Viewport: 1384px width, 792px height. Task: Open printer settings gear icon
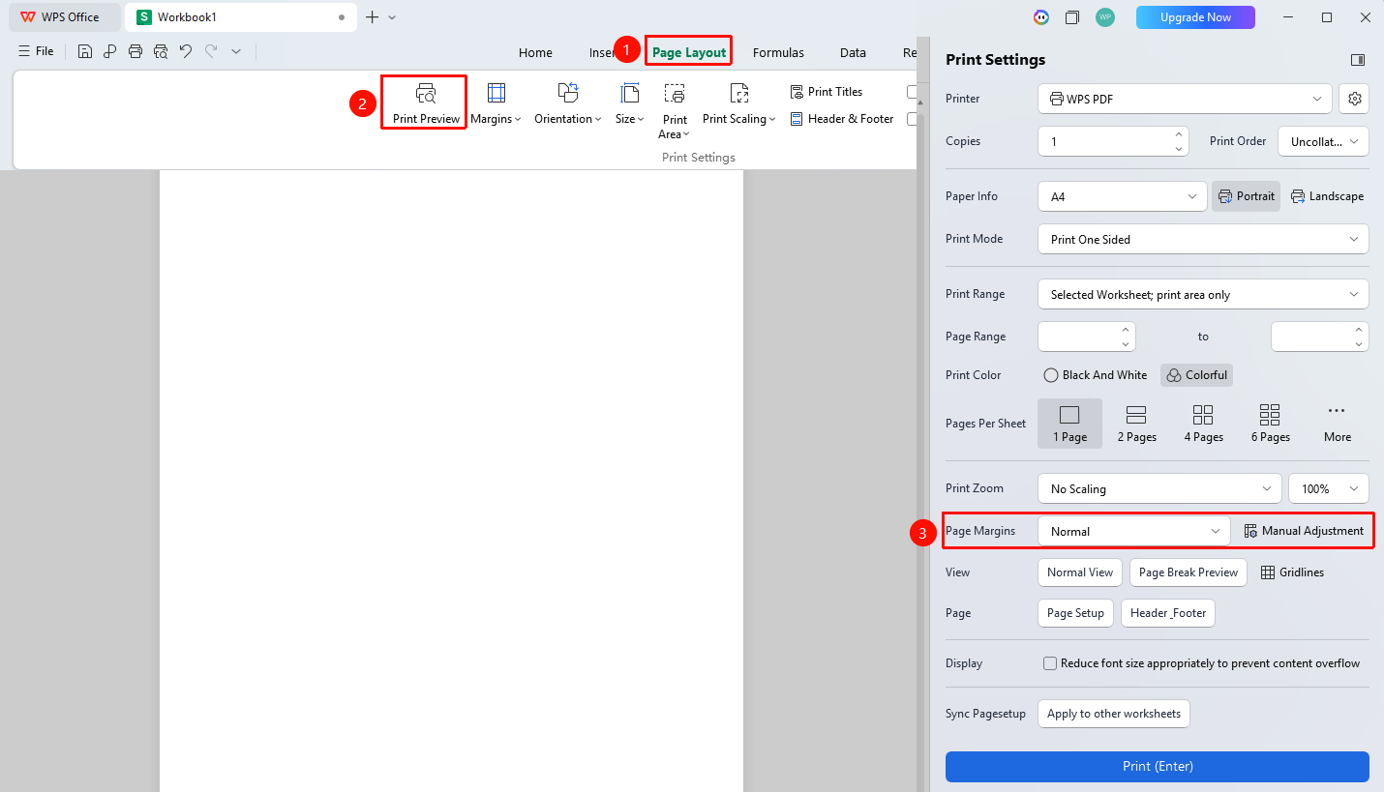click(1355, 99)
